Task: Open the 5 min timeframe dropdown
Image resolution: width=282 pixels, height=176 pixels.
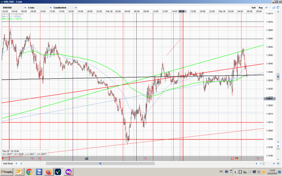Action: click(40, 8)
